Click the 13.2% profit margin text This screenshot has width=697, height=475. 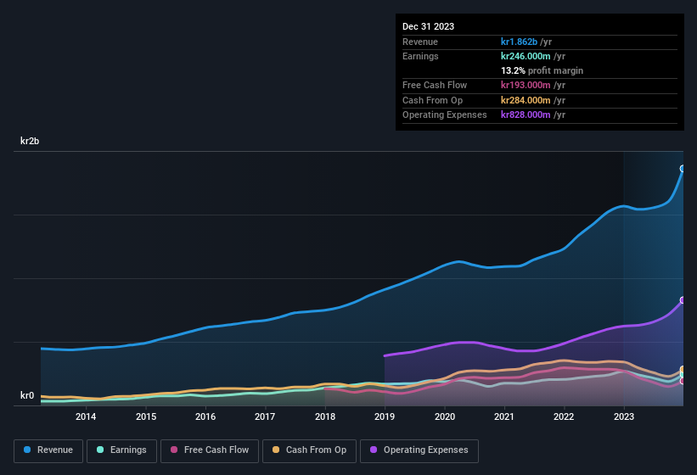click(542, 70)
